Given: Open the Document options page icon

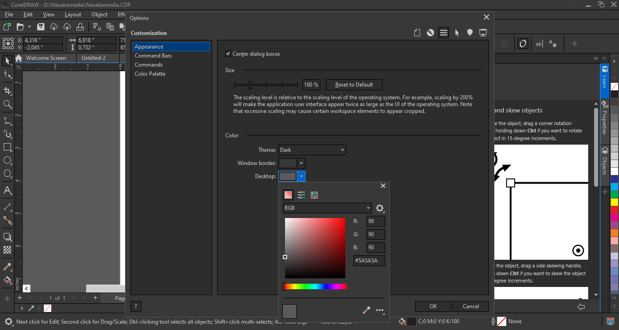Looking at the screenshot, I should [417, 33].
